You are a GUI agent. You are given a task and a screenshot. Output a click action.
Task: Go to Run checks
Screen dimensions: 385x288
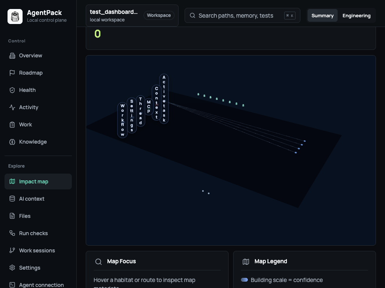[x=38, y=233]
